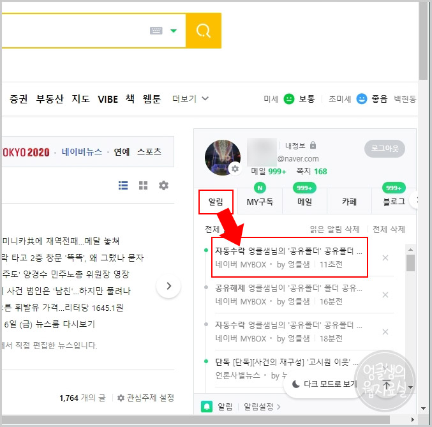The width and height of the screenshot is (432, 427).
Task: Open the 네이버뉴스 link
Action: click(82, 152)
